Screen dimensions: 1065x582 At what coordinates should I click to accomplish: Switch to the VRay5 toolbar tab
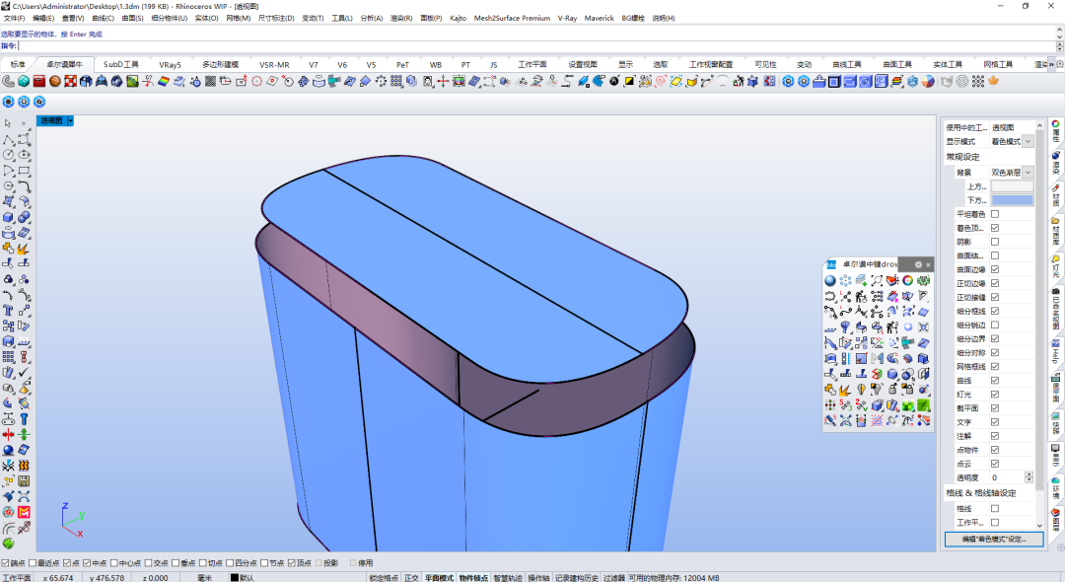170,64
